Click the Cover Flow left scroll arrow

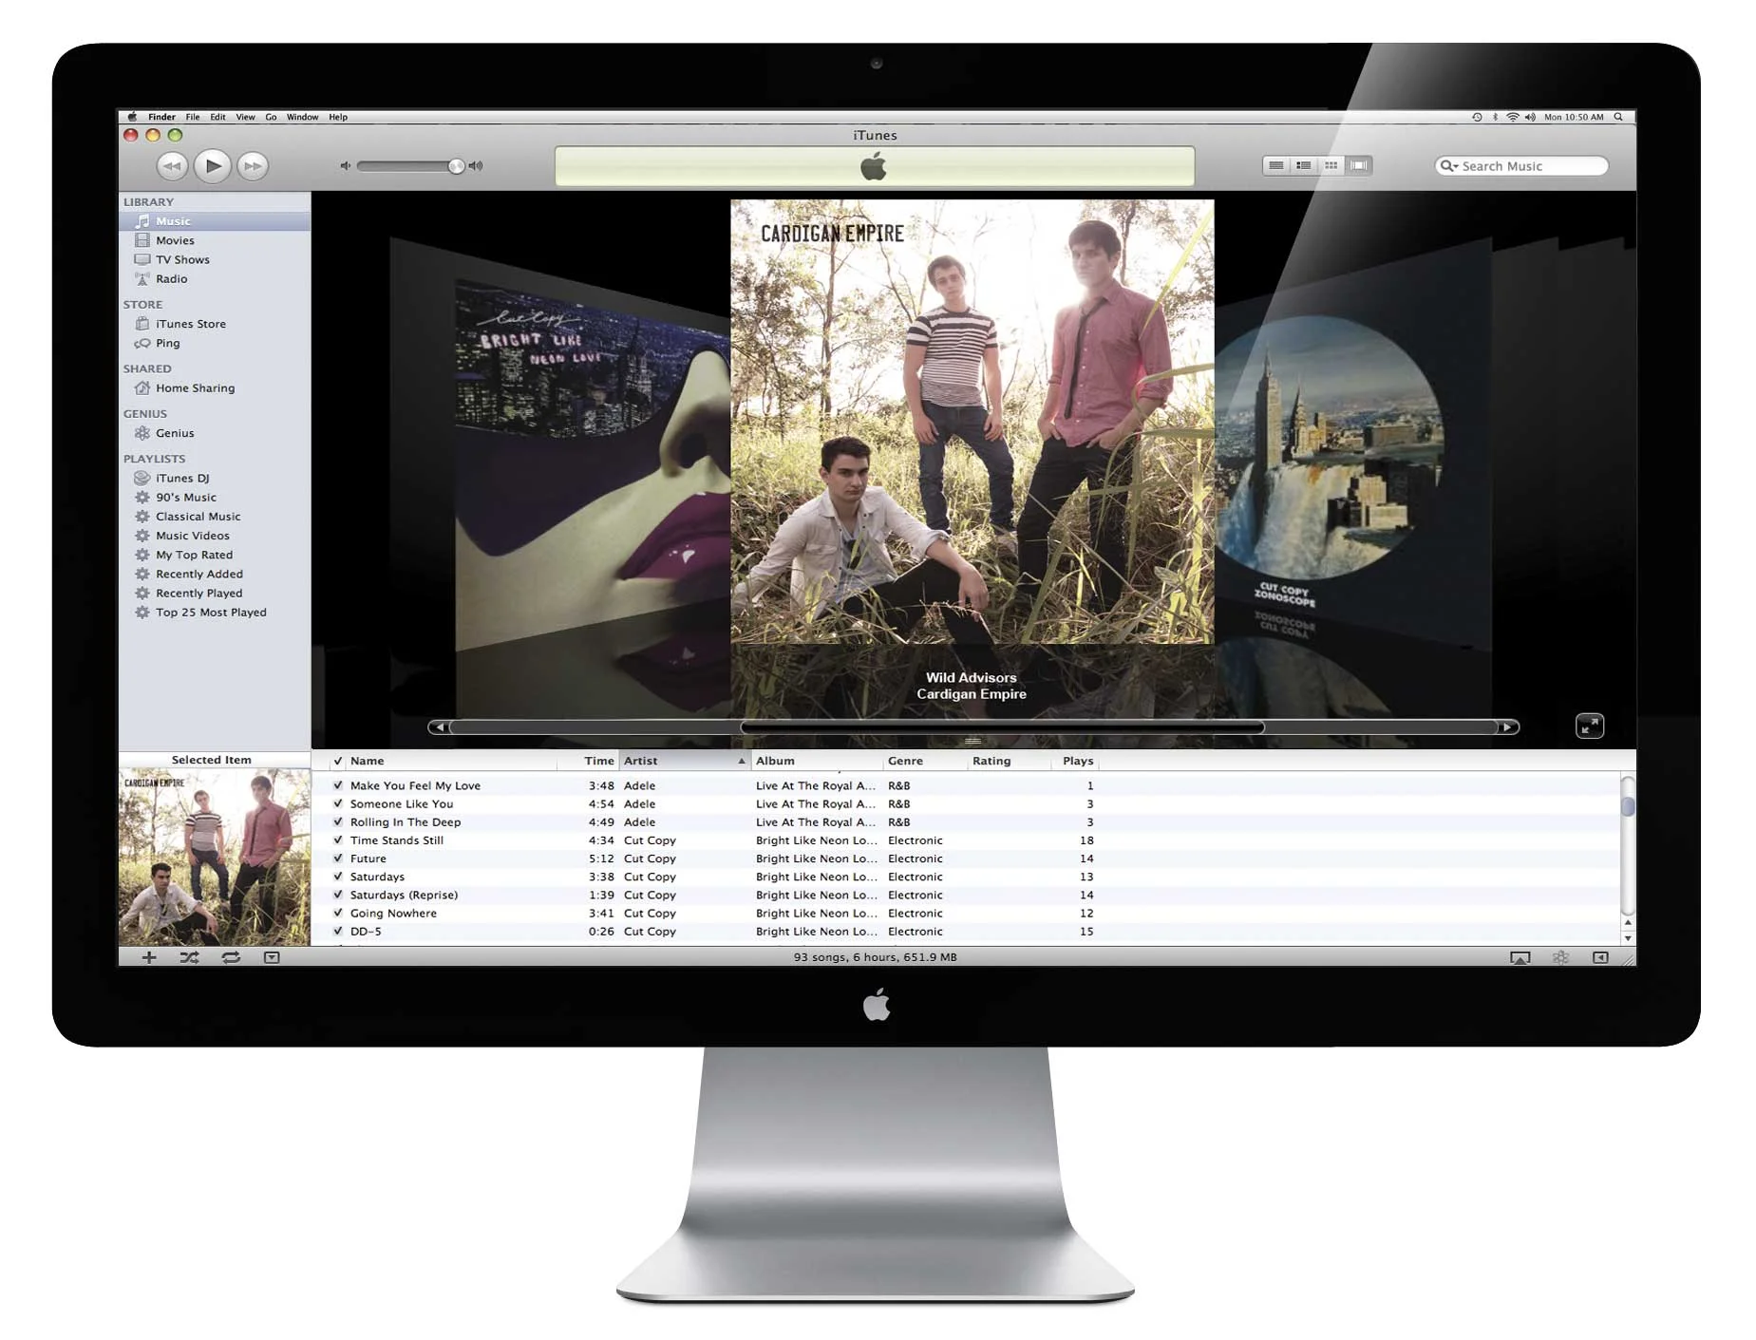point(439,727)
